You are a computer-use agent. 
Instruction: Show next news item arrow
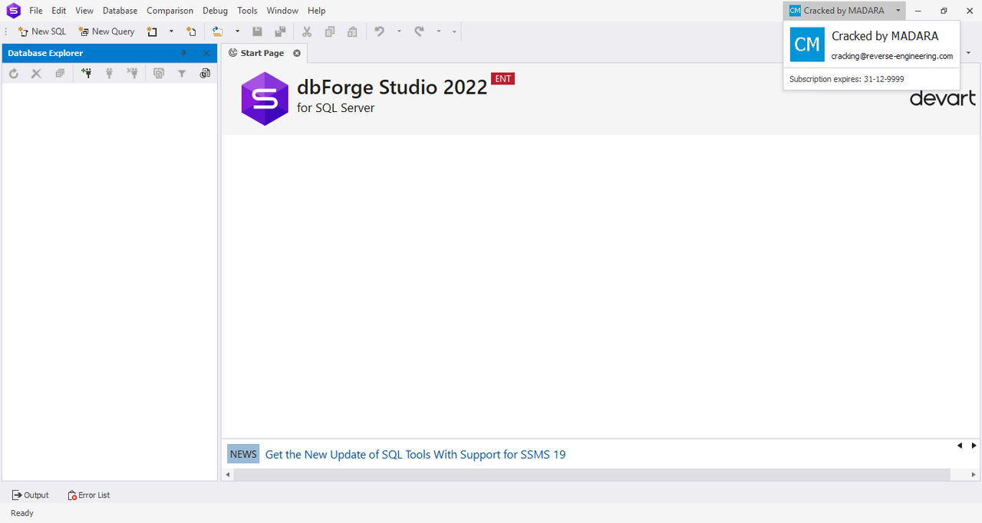click(974, 446)
